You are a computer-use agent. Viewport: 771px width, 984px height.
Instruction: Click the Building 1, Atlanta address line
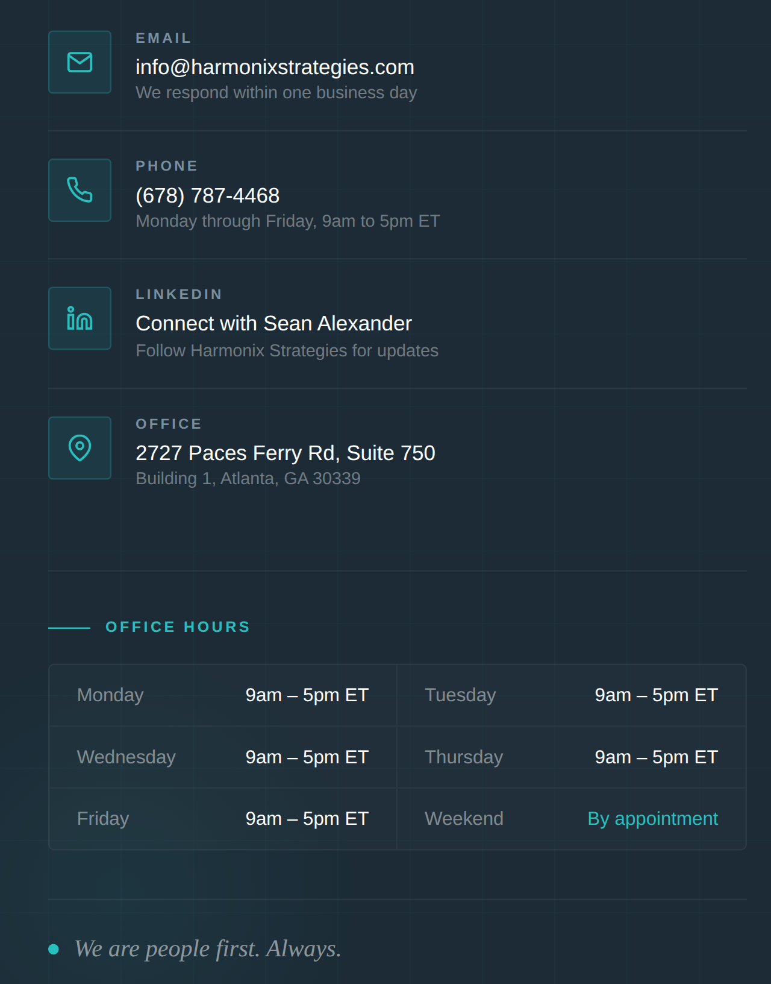tap(248, 478)
